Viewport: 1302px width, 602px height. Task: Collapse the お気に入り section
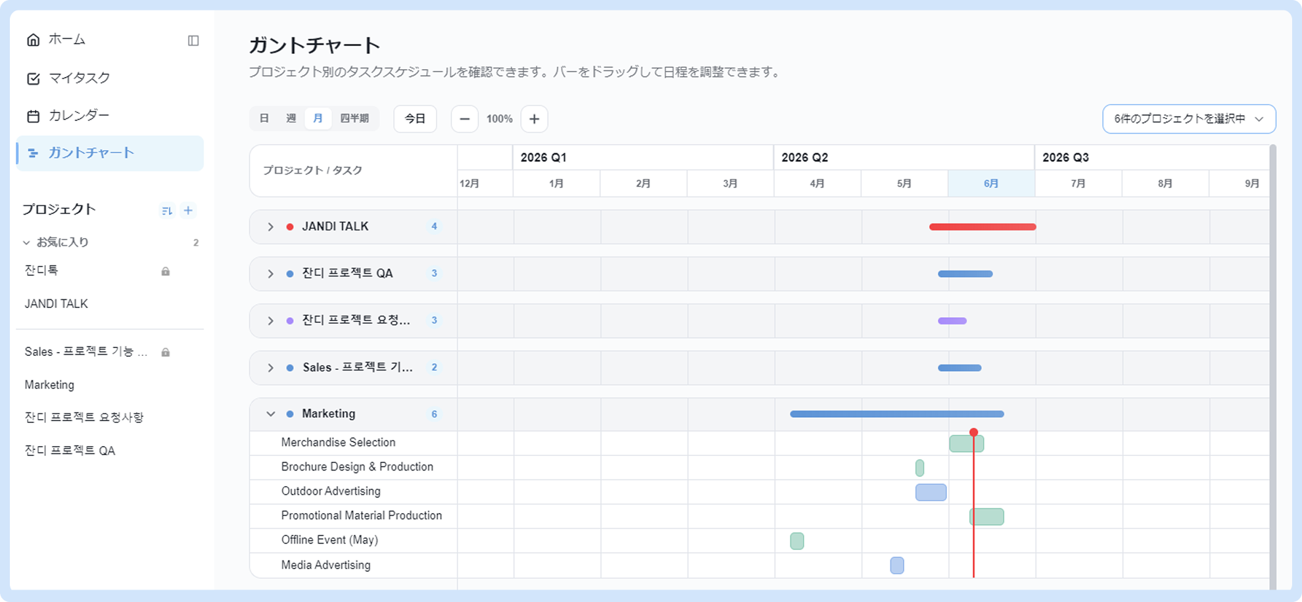[27, 243]
